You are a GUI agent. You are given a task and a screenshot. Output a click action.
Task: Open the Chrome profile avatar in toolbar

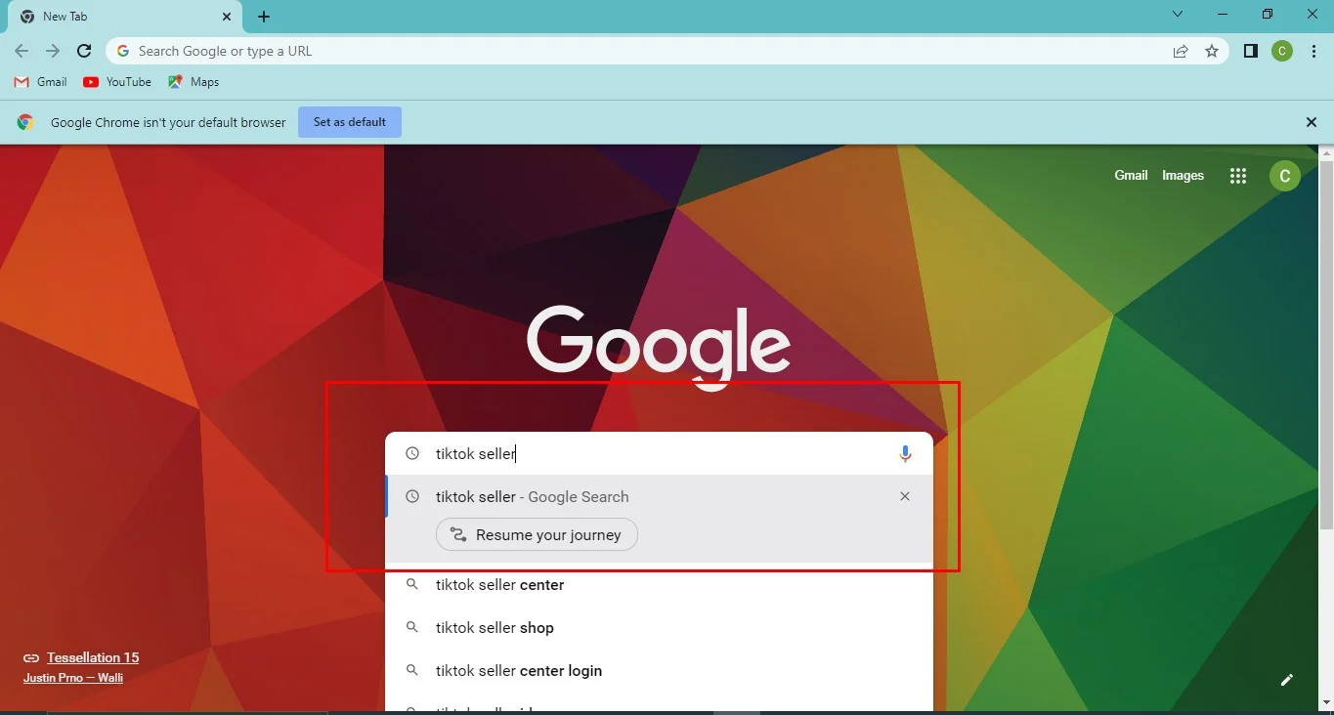[1282, 51]
